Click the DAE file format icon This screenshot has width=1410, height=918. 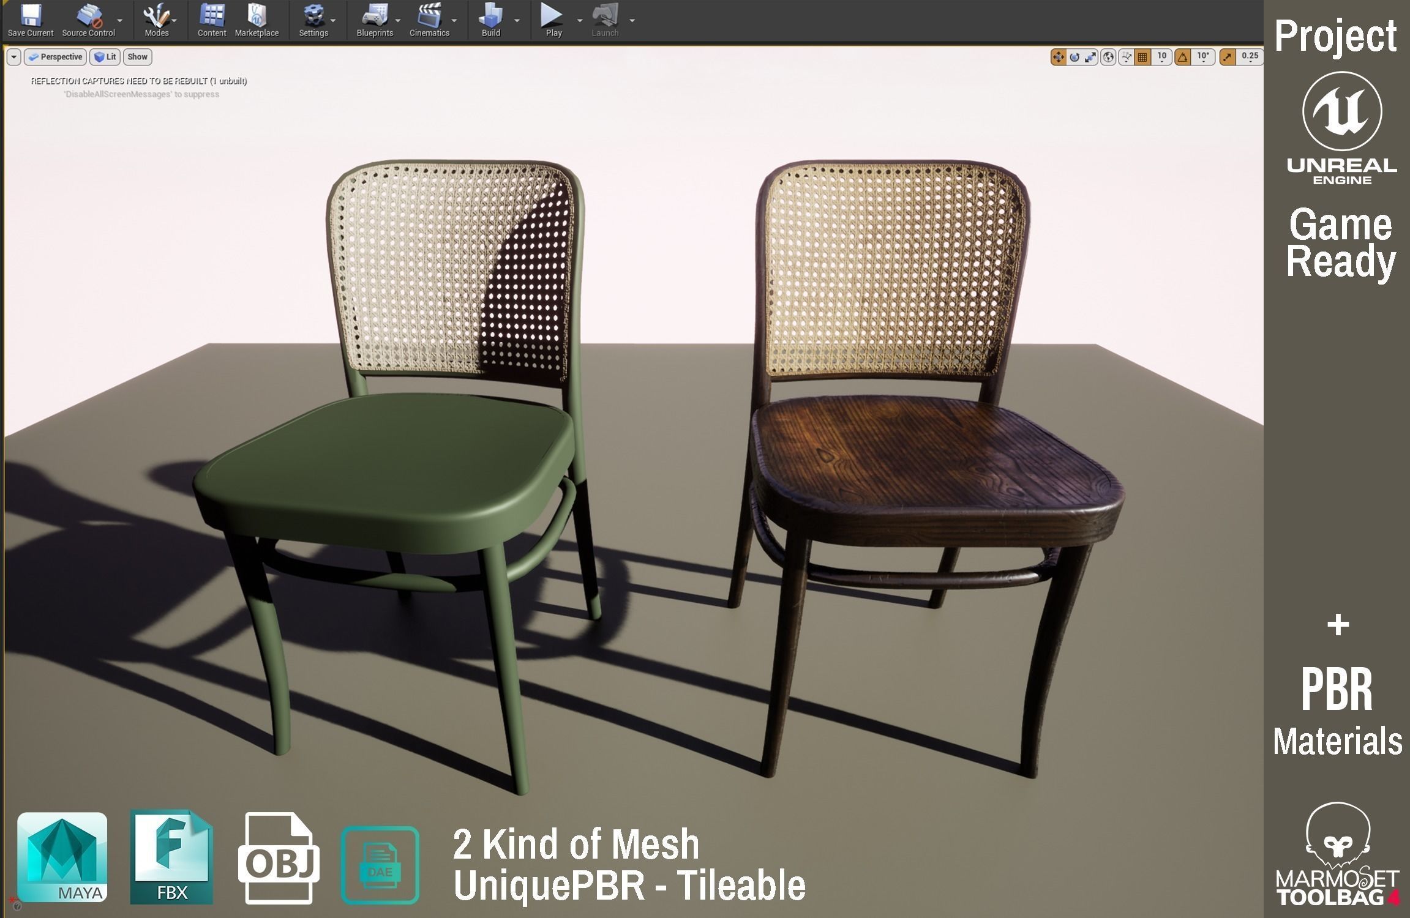tap(380, 865)
